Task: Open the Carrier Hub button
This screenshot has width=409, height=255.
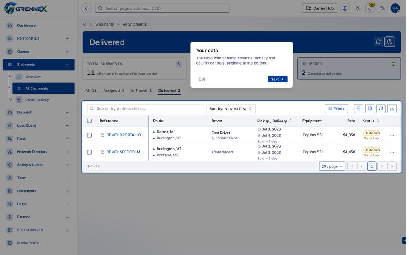Action: [x=320, y=8]
